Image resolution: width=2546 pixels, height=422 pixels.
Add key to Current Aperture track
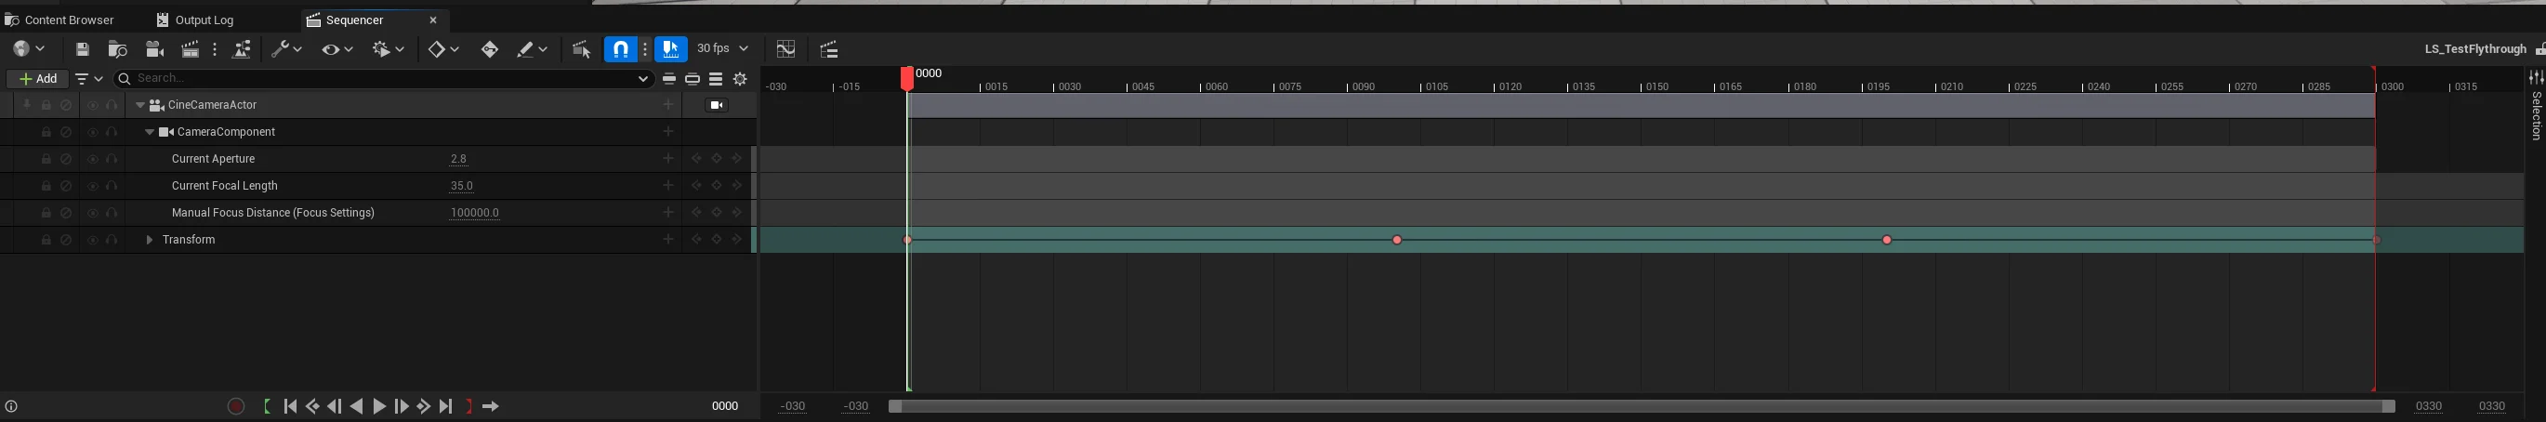click(717, 159)
